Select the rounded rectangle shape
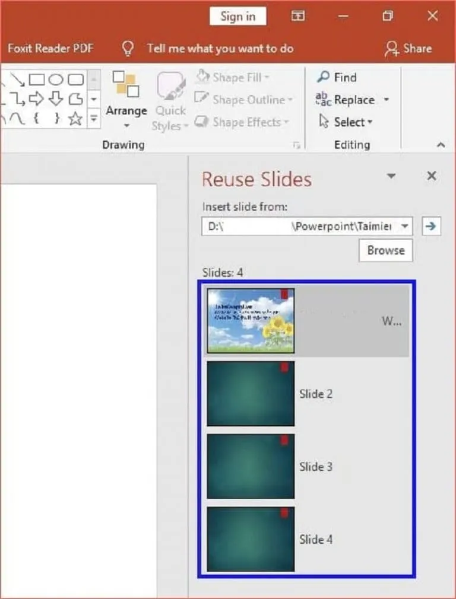This screenshot has height=599, width=456. click(76, 79)
